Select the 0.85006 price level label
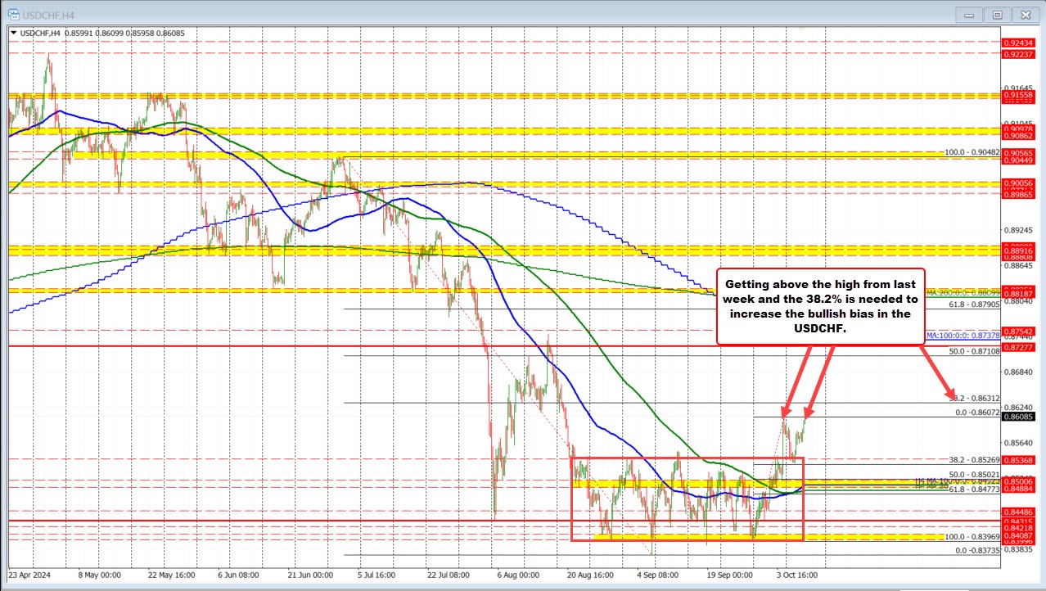The image size is (1046, 591). point(1019,482)
